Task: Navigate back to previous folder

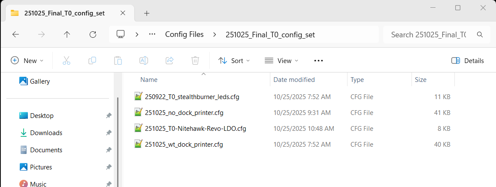Action: click(16, 34)
